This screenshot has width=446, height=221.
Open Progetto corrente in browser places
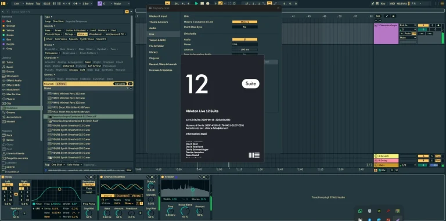(x=17, y=158)
